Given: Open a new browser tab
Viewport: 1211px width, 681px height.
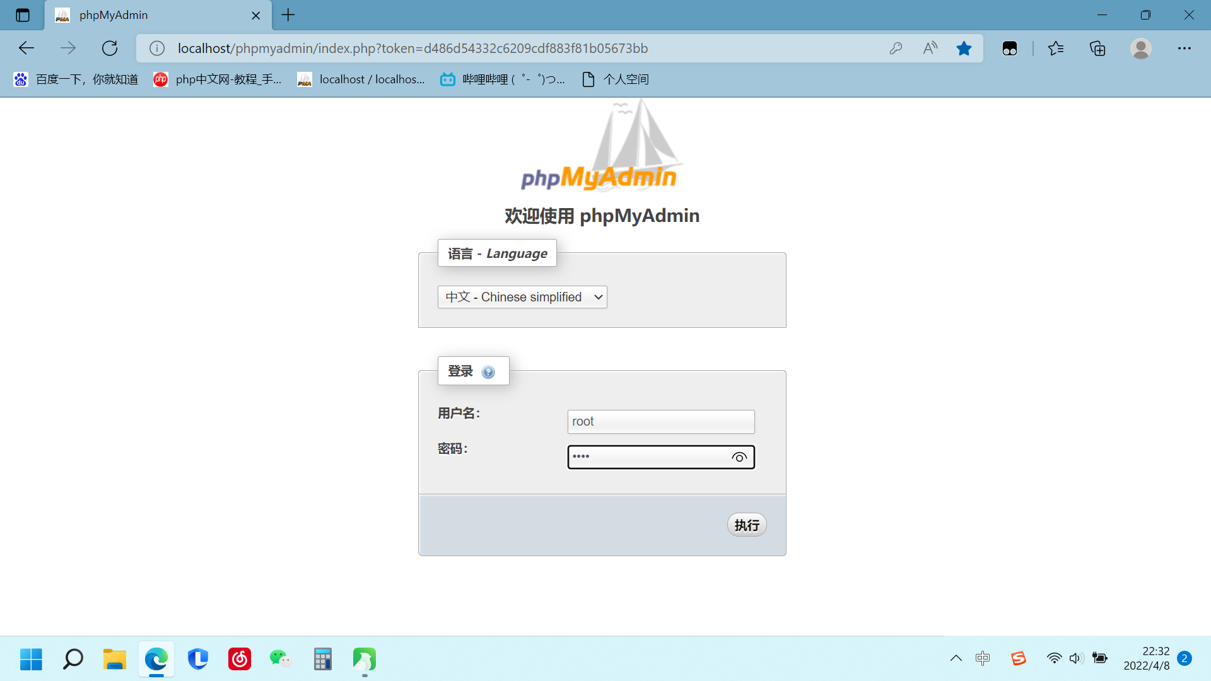Looking at the screenshot, I should [288, 15].
